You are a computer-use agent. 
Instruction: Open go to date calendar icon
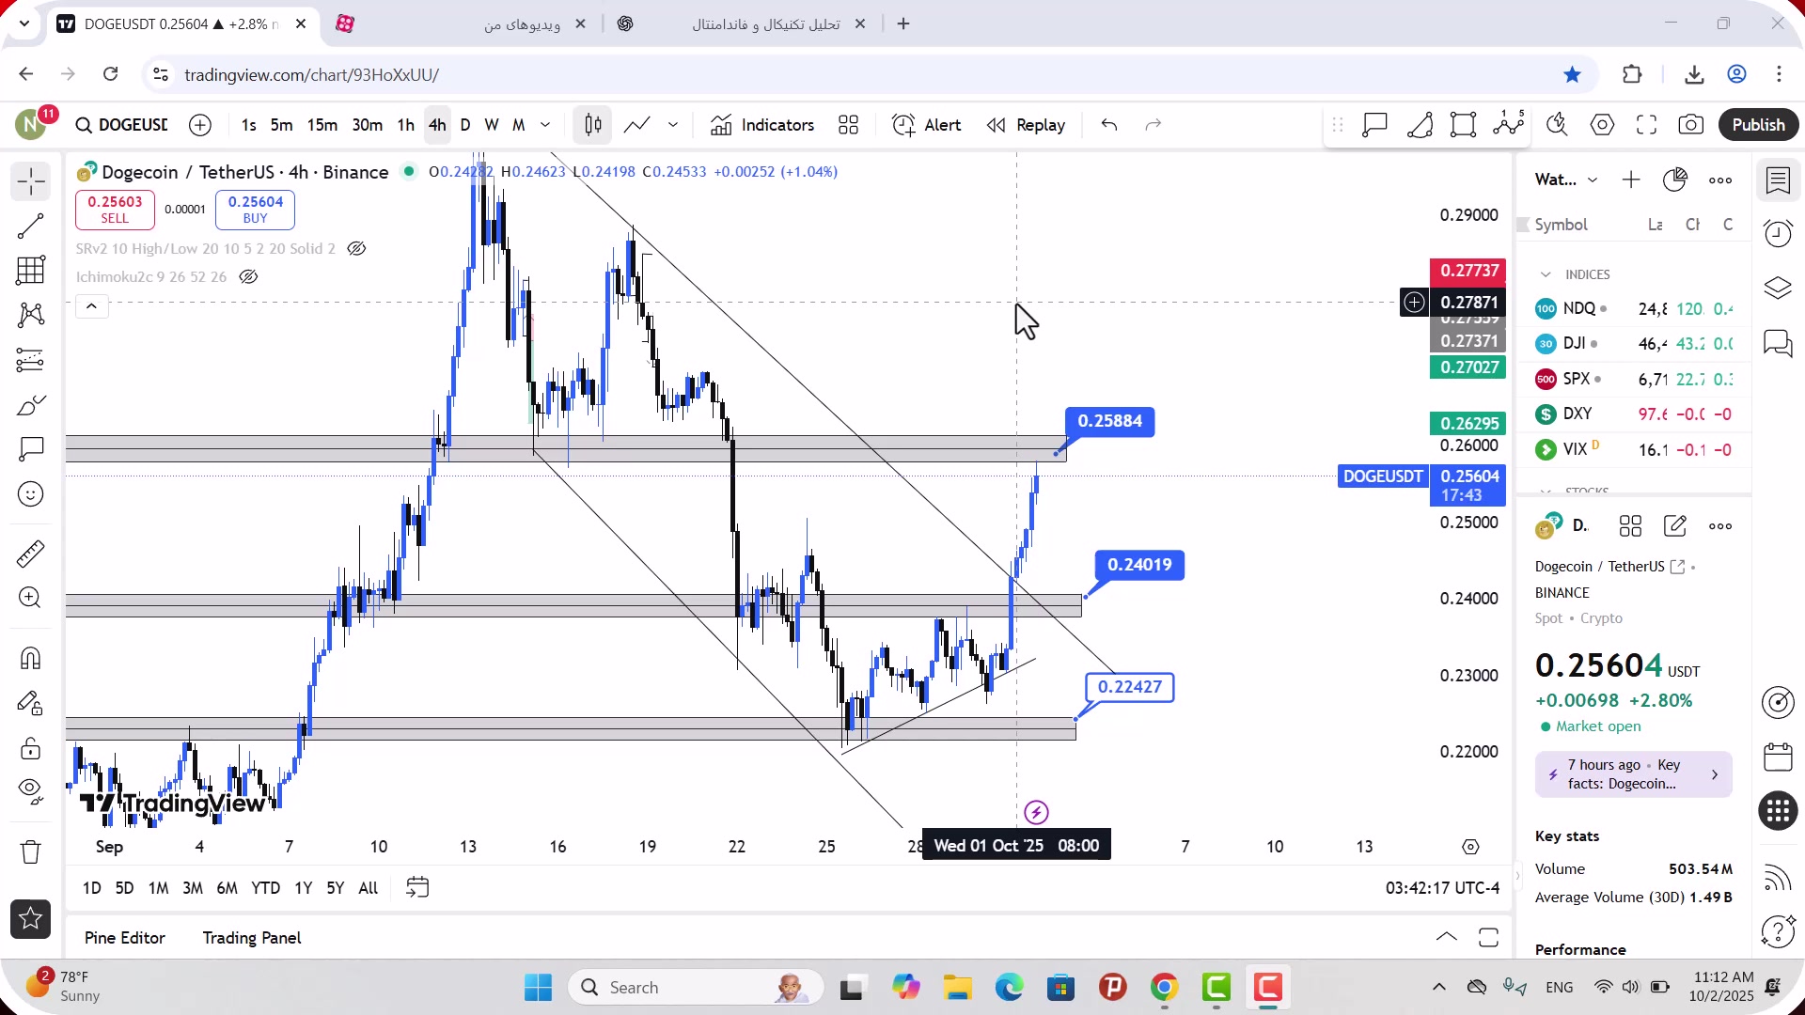click(417, 888)
